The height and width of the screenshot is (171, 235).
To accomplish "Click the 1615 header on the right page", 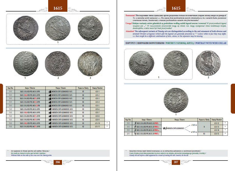I will click(176, 8).
